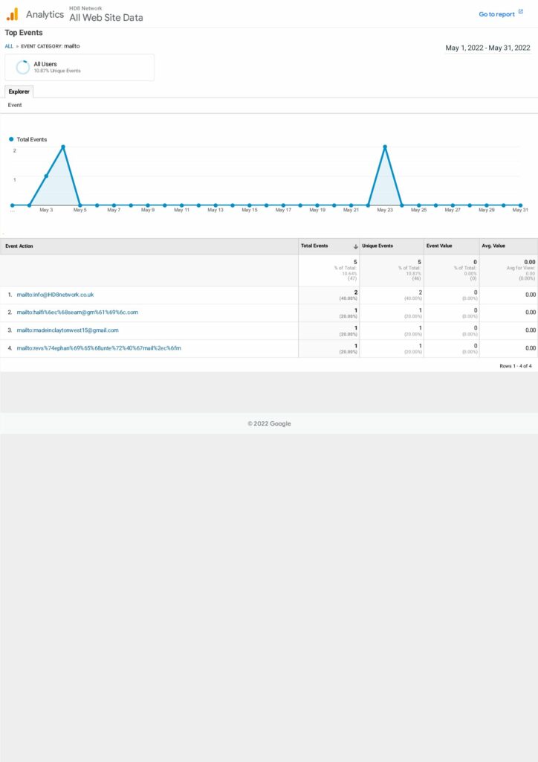The width and height of the screenshot is (538, 762).
Task: Click the external link icon beside Go to report
Action: click(x=521, y=14)
